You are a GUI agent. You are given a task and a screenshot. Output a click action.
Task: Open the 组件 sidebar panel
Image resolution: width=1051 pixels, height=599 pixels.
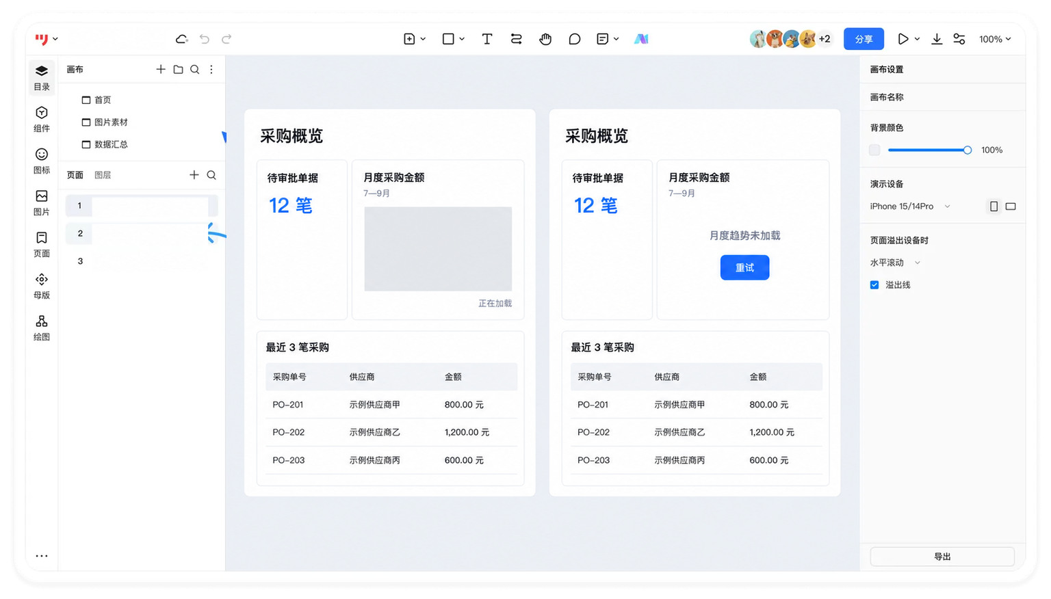[42, 120]
